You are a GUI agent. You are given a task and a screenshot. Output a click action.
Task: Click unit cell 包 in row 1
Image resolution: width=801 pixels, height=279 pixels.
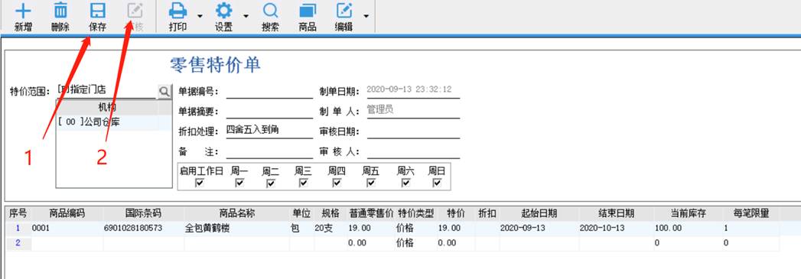click(302, 229)
